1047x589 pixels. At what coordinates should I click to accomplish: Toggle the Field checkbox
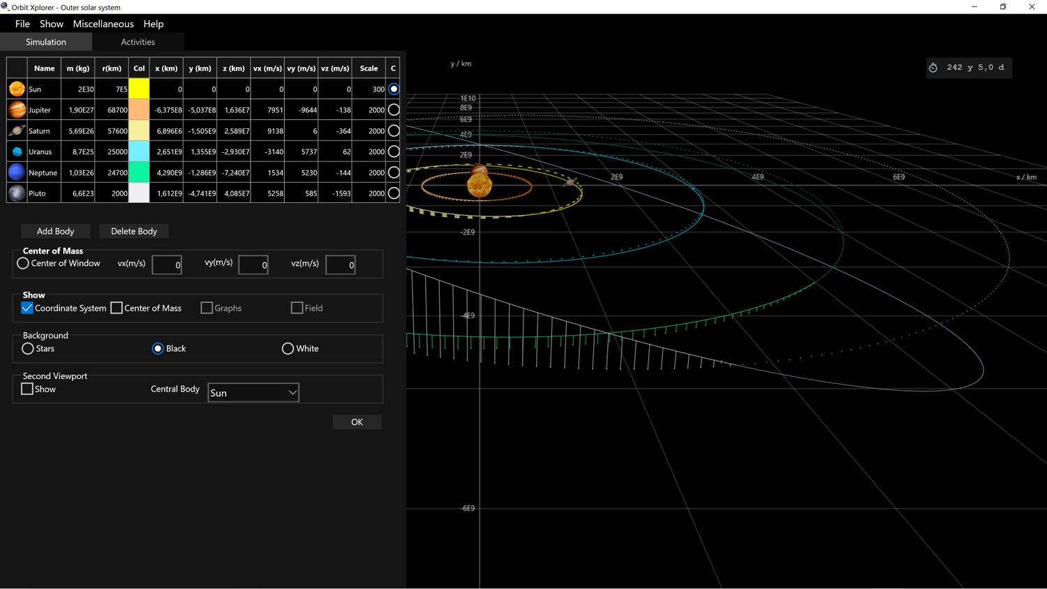297,308
